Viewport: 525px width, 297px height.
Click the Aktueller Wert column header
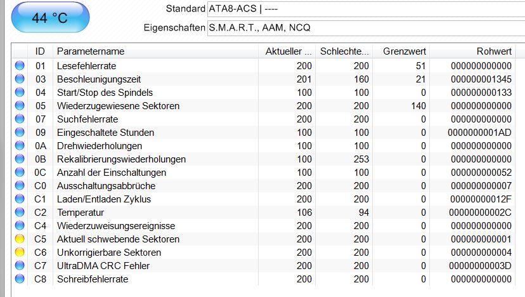pos(287,51)
